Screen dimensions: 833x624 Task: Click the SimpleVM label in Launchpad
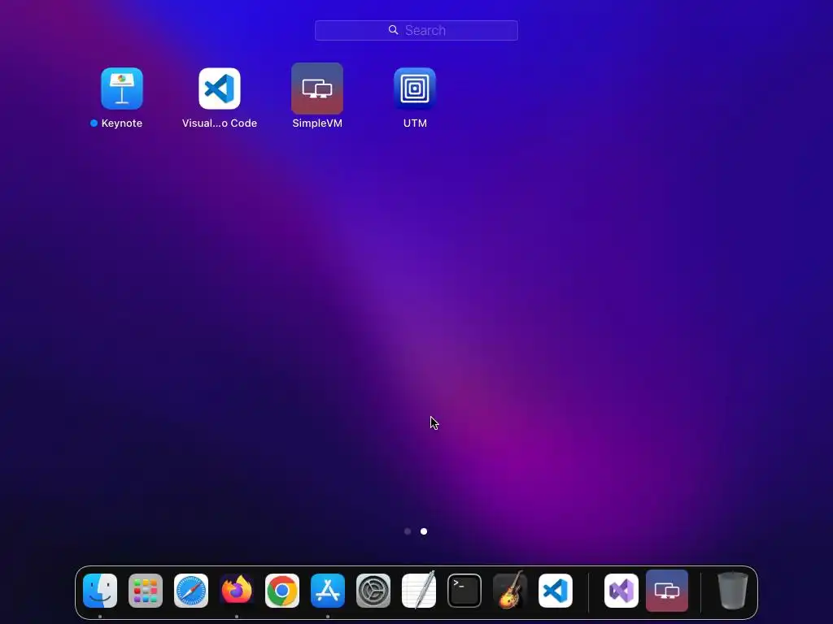(x=317, y=123)
